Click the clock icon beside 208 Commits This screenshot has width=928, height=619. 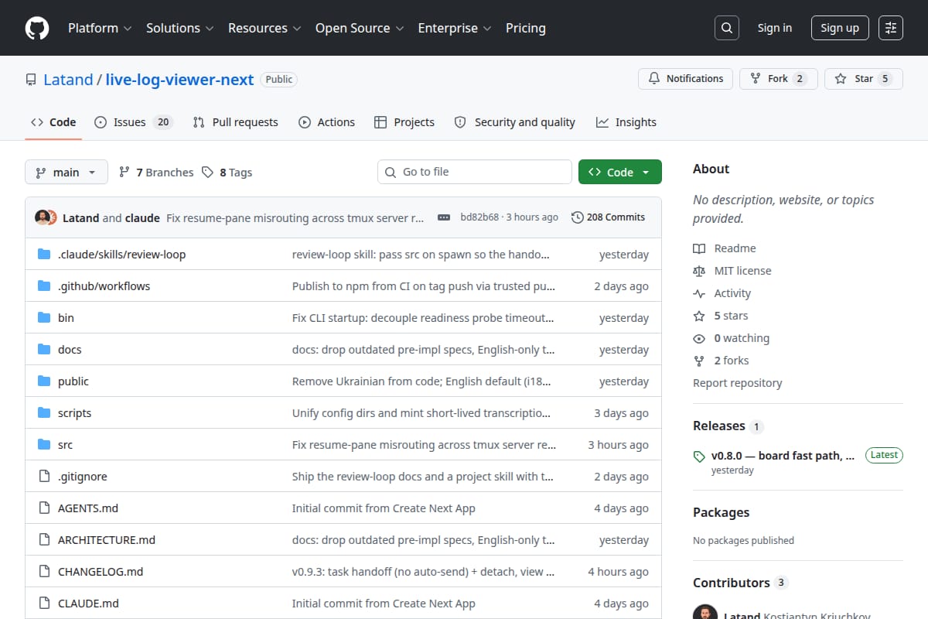tap(577, 217)
